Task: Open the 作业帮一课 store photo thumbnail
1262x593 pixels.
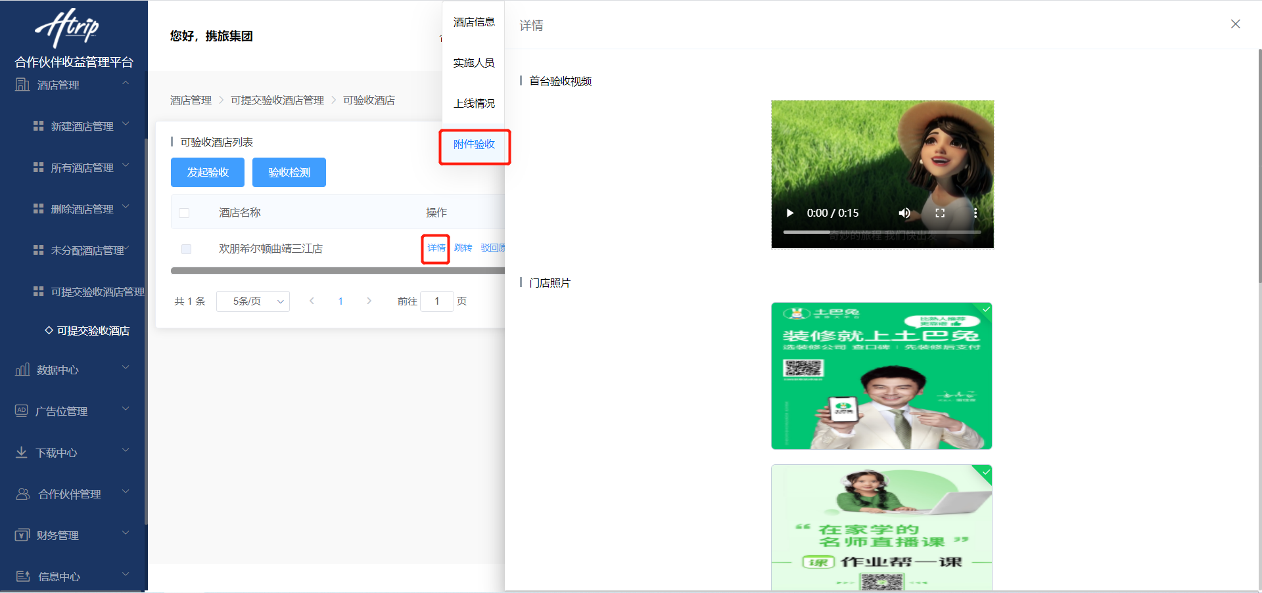Action: click(x=881, y=527)
